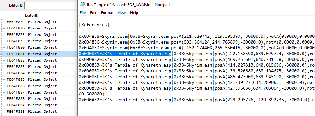Click the [References] line in Notepad

95,25
